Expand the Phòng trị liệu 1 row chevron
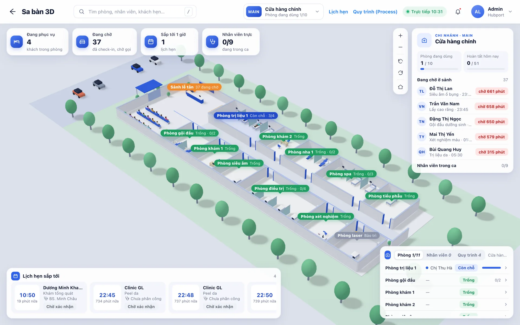Image resolution: width=520 pixels, height=325 pixels. (506, 268)
